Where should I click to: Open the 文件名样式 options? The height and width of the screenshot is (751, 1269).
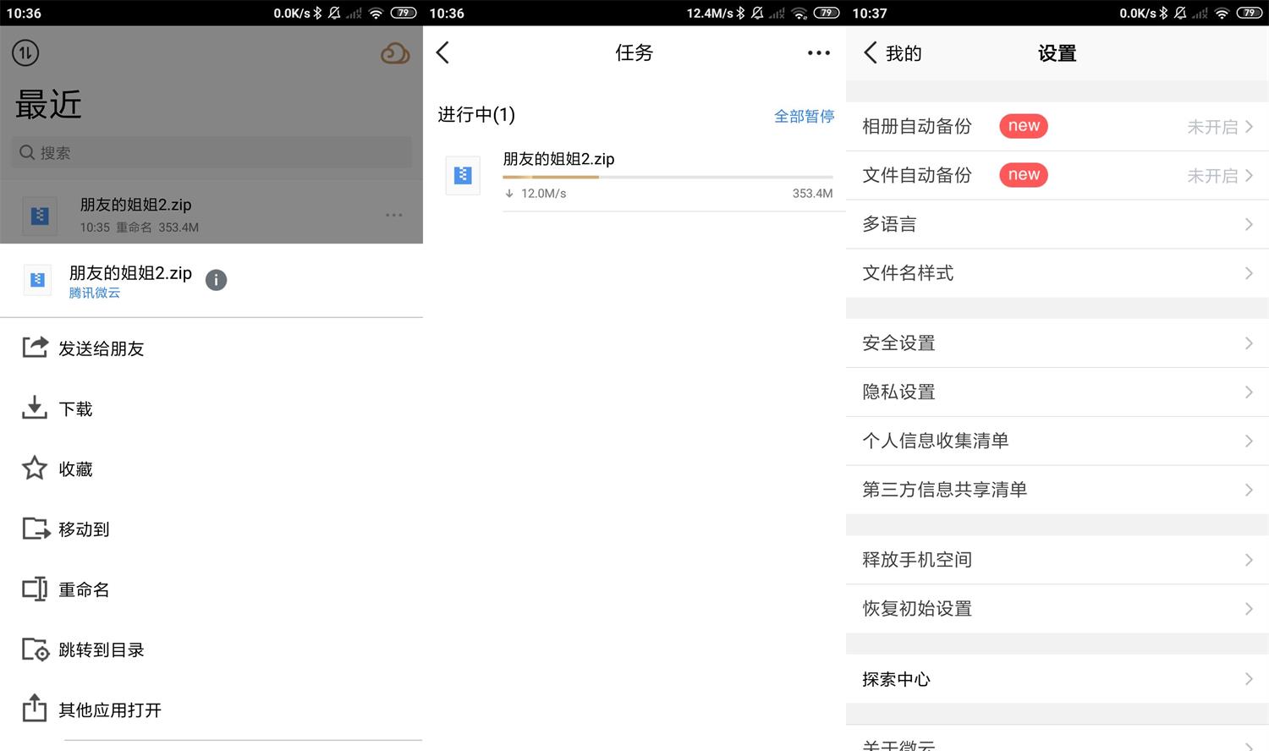coord(1056,273)
